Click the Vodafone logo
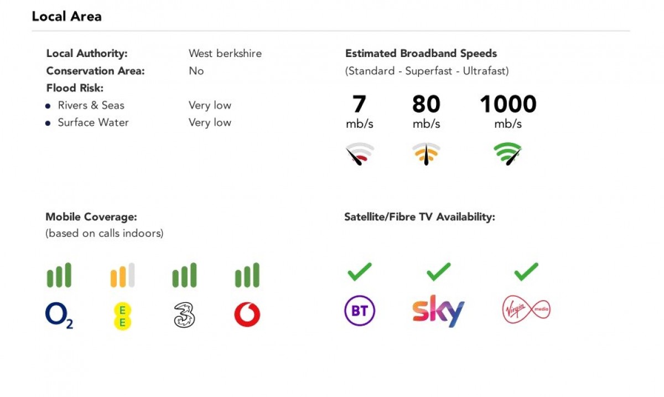 (247, 315)
